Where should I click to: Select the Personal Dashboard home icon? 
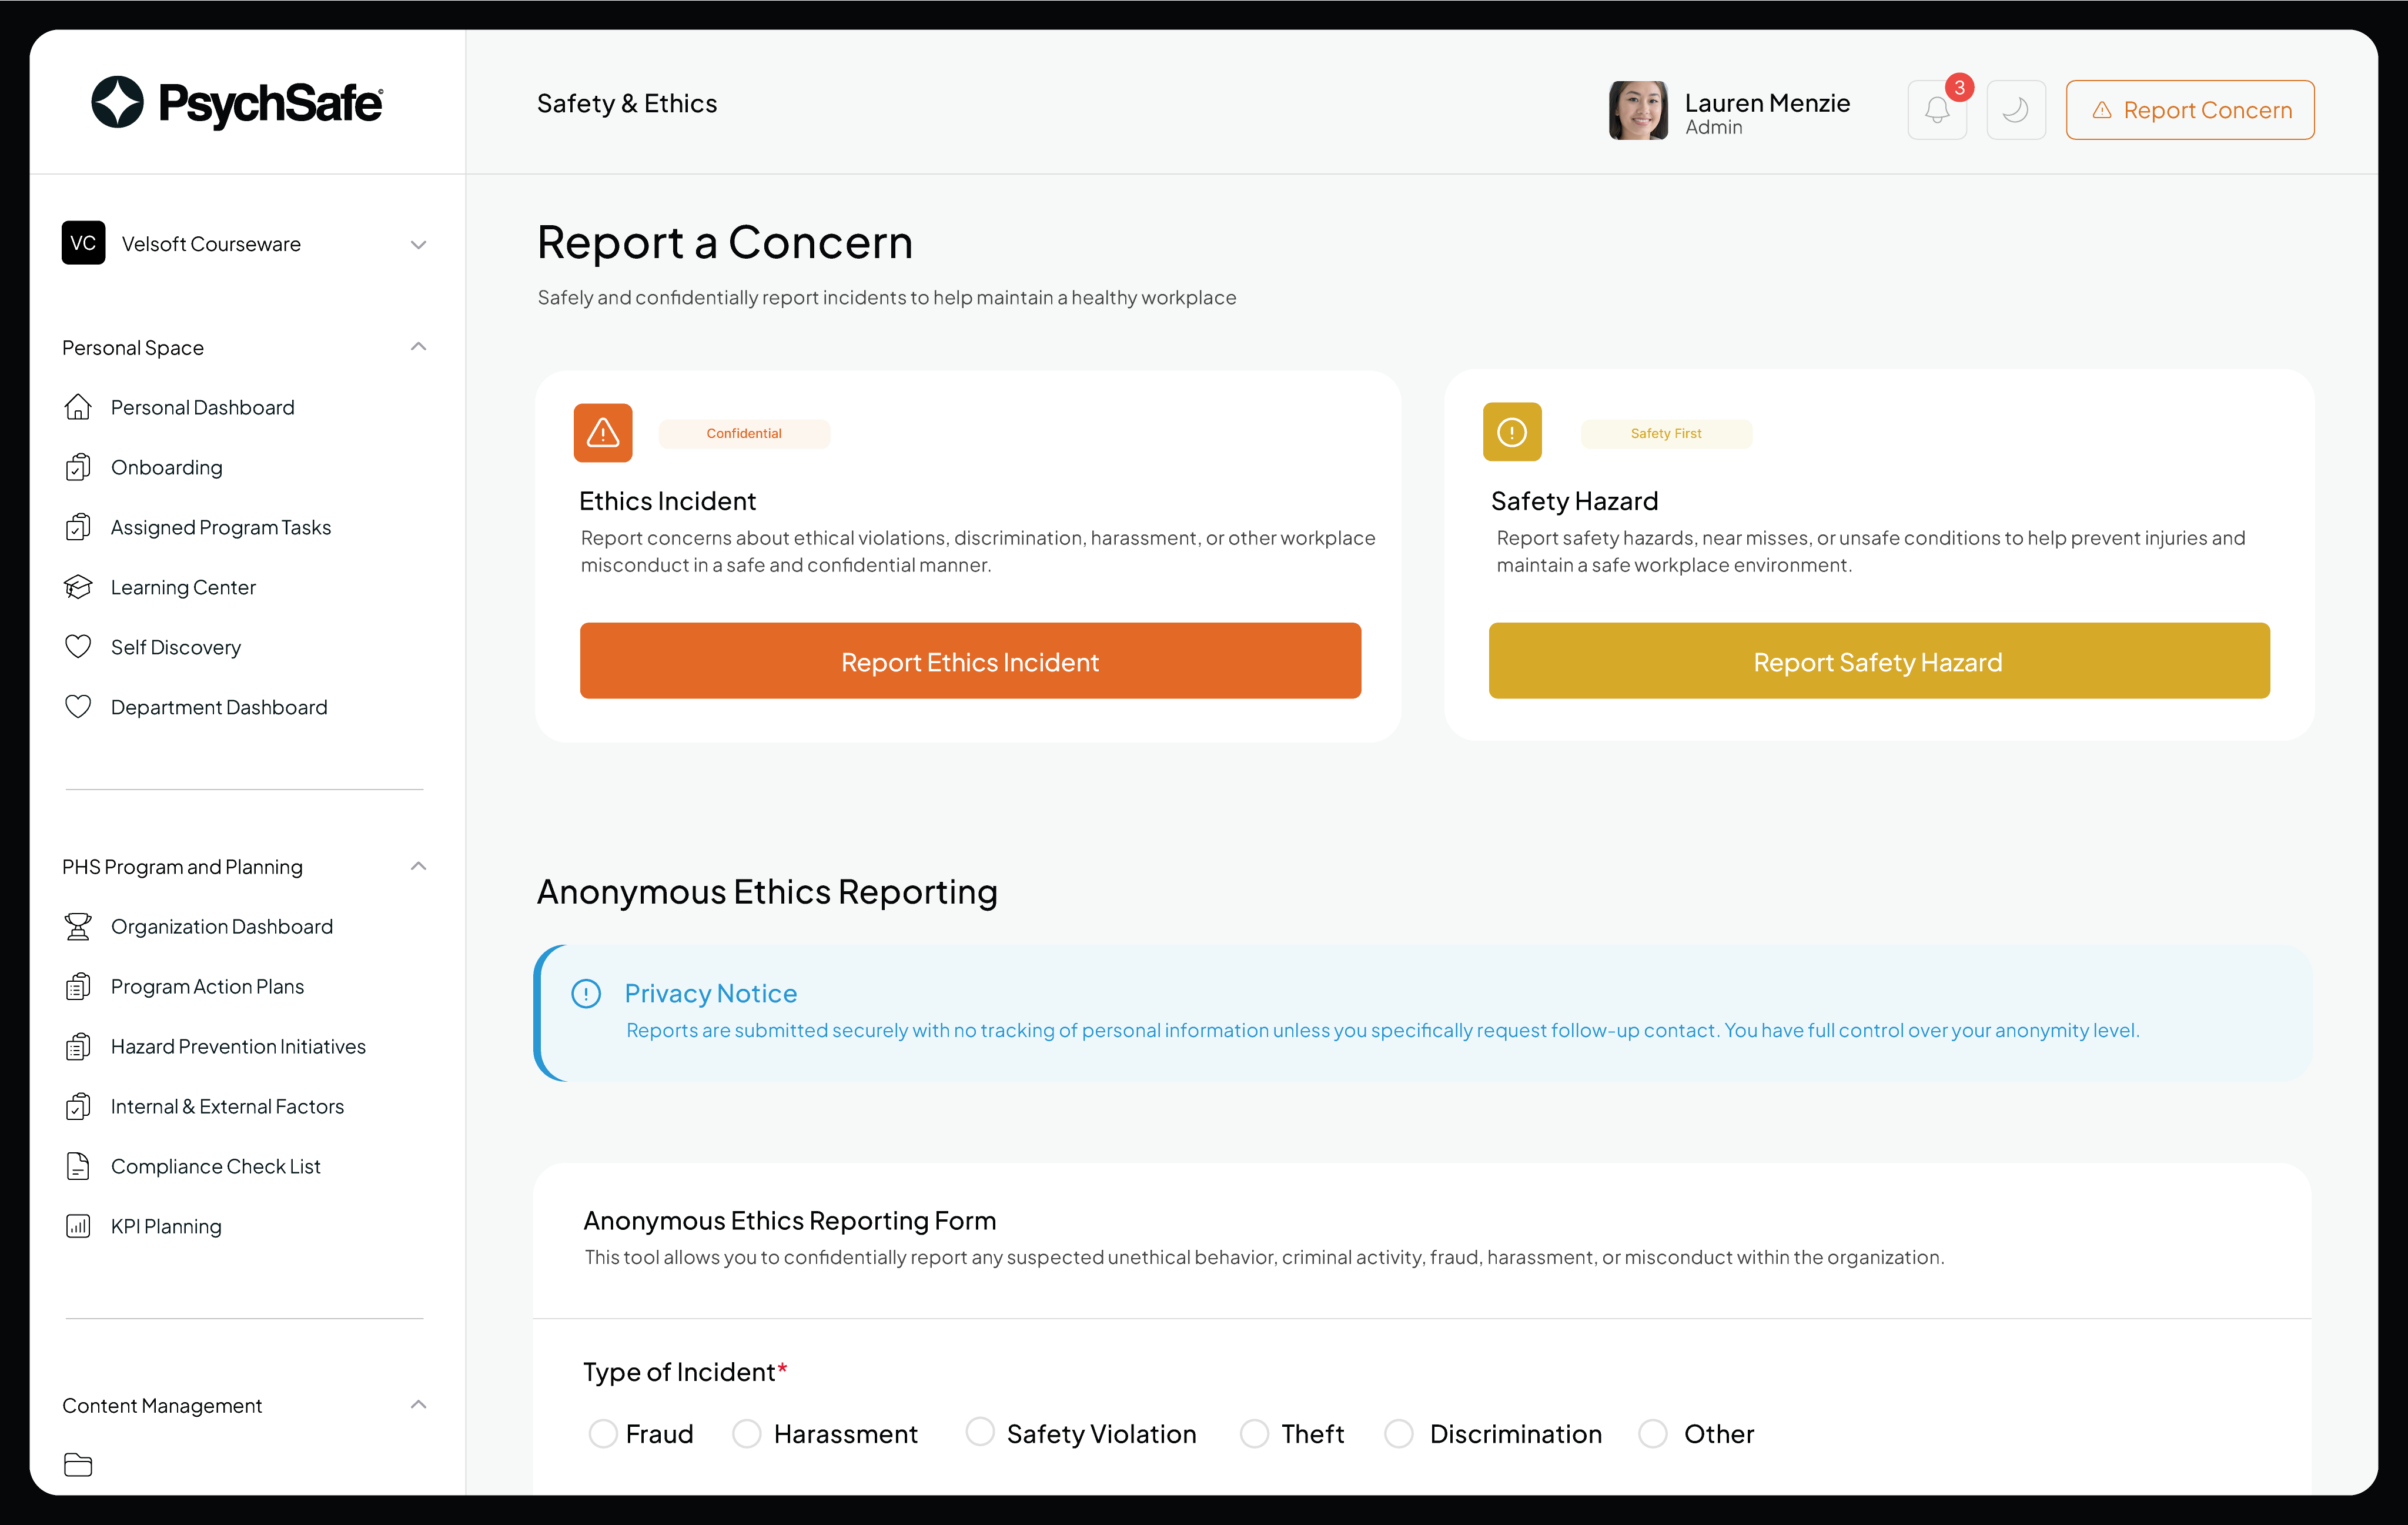pyautogui.click(x=79, y=406)
